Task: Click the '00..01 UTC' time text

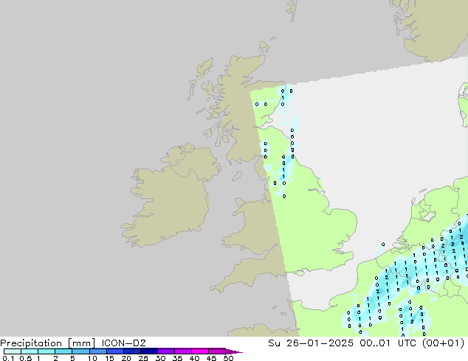Action: [387, 343]
